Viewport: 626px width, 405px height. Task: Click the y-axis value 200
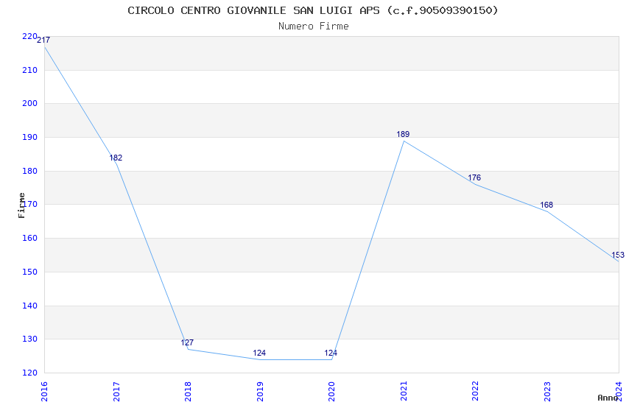(x=30, y=103)
